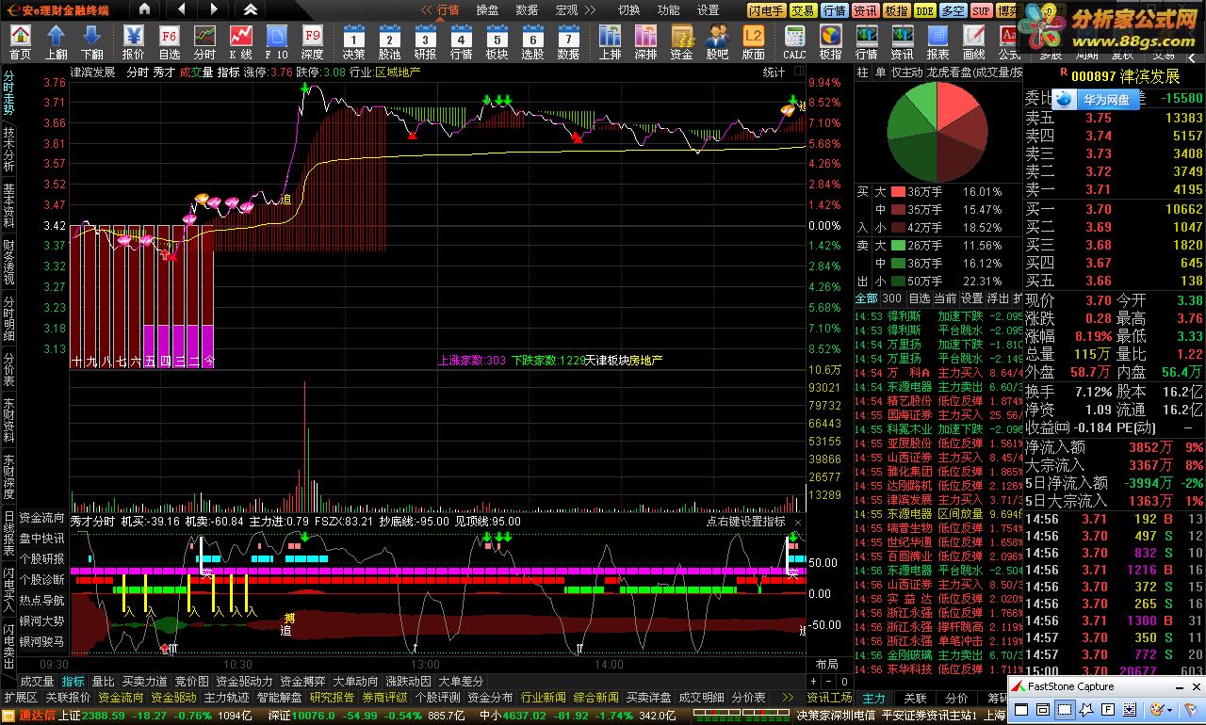This screenshot has height=725, width=1206.
Task: Switch indicator to 买卖力道 tab
Action: point(144,681)
